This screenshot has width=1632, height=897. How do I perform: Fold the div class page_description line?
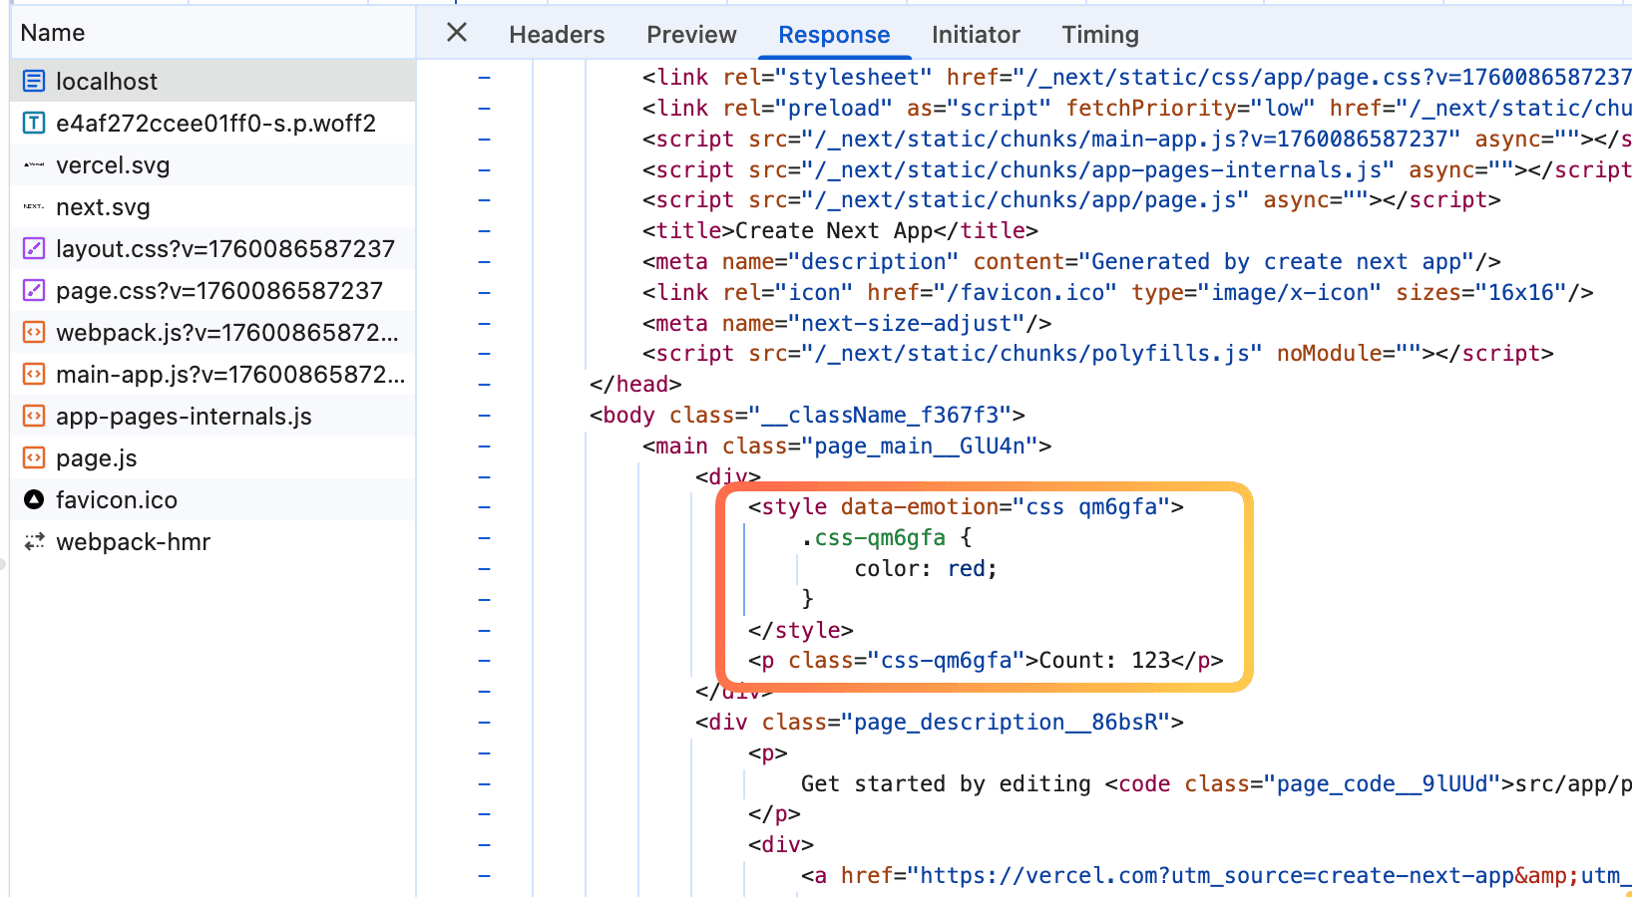click(484, 723)
